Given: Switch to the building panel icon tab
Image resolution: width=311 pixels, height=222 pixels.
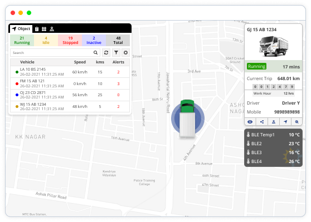Looking at the screenshot, I should click(37, 29).
